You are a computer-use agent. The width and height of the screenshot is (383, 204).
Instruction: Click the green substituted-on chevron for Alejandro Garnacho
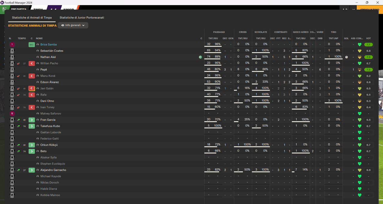point(32,170)
